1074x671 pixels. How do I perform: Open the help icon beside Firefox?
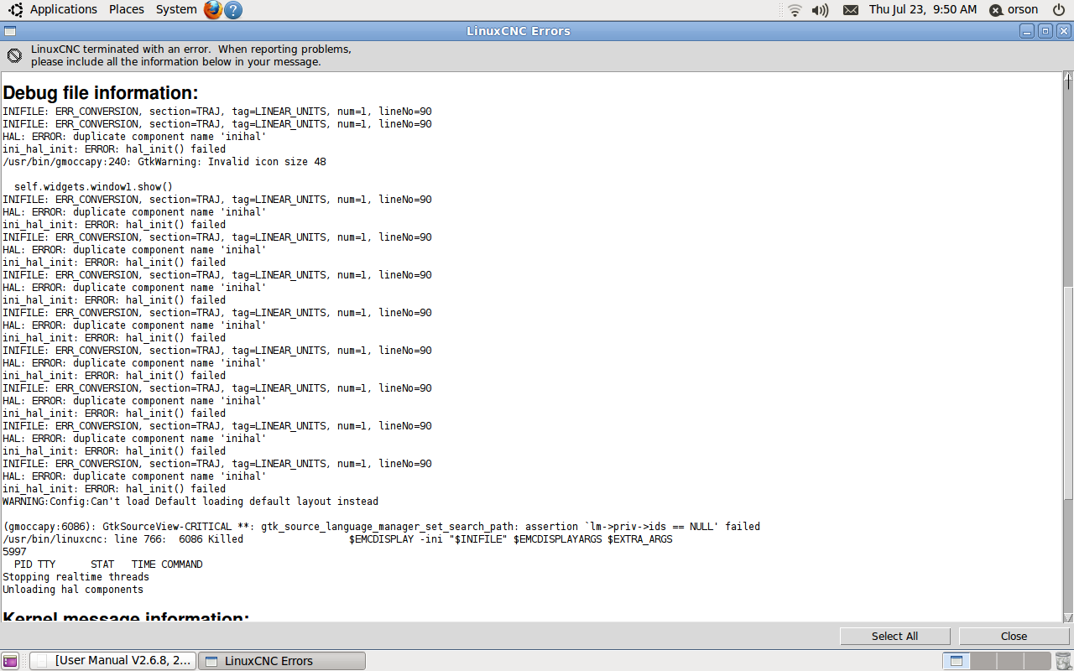234,10
